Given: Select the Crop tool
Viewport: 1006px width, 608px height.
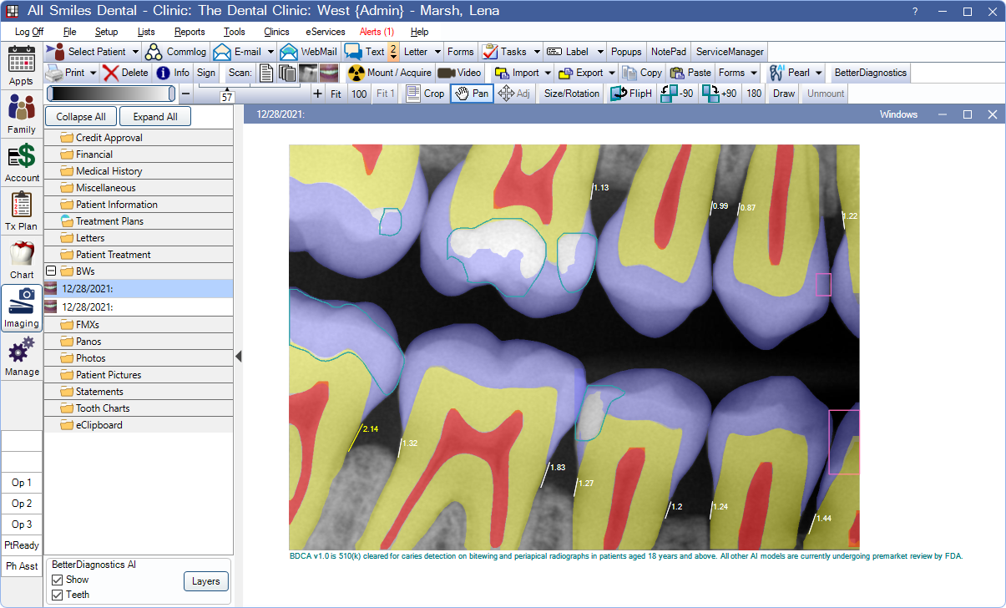Looking at the screenshot, I should tap(425, 94).
